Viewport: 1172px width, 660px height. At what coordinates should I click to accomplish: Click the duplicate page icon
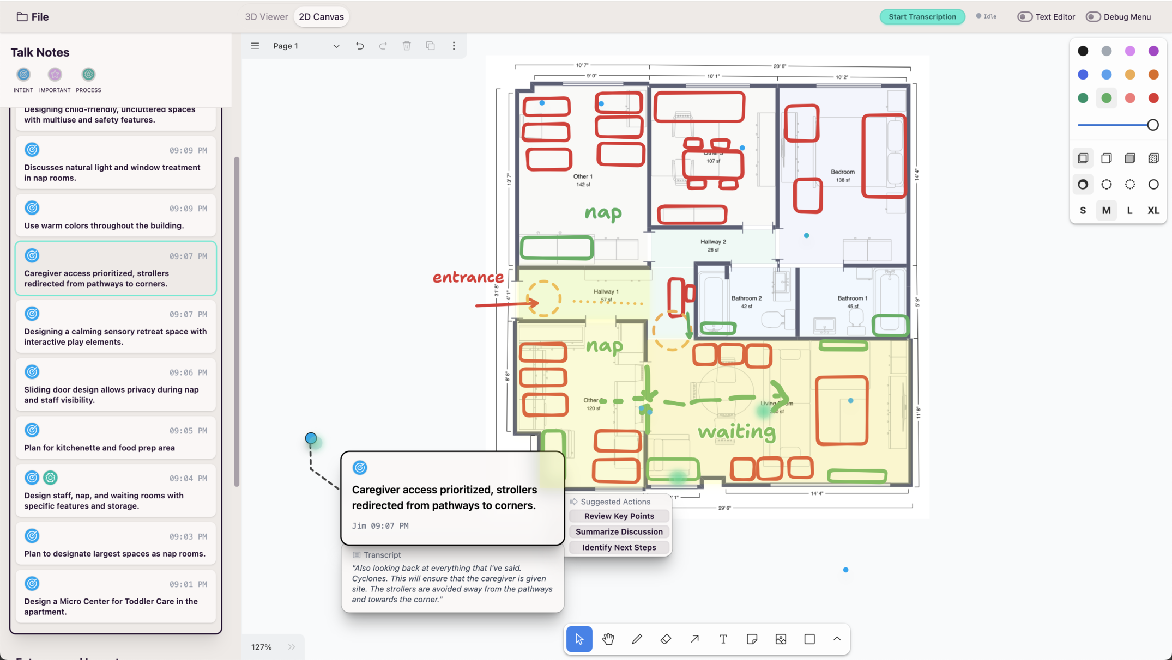click(x=430, y=46)
